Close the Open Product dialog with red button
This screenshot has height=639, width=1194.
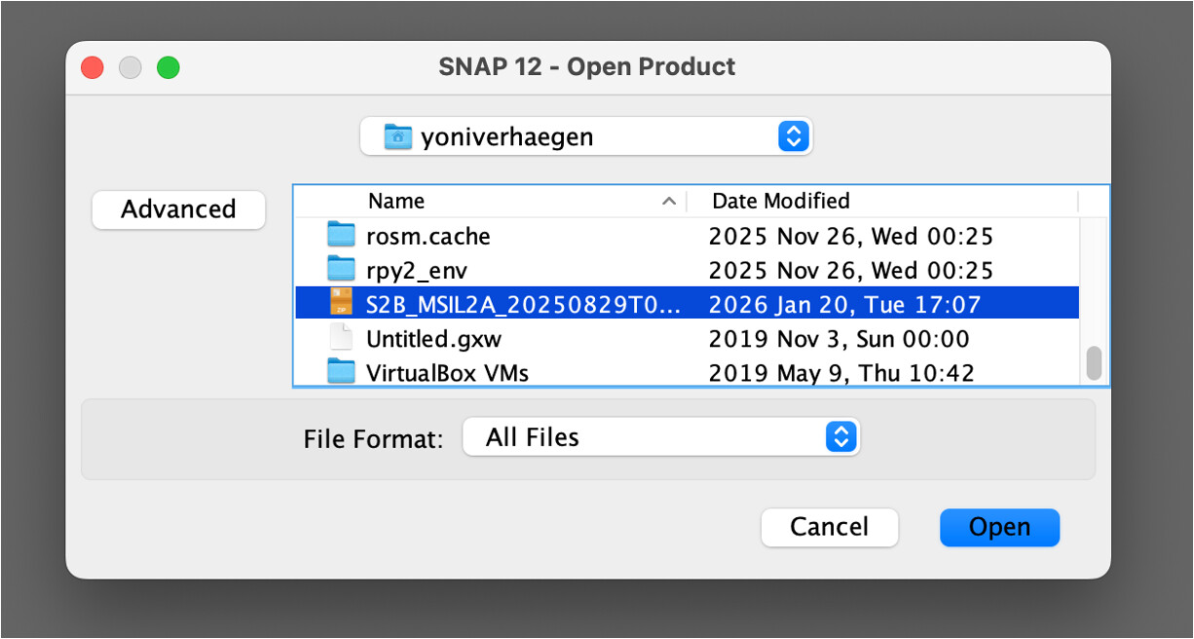(93, 67)
